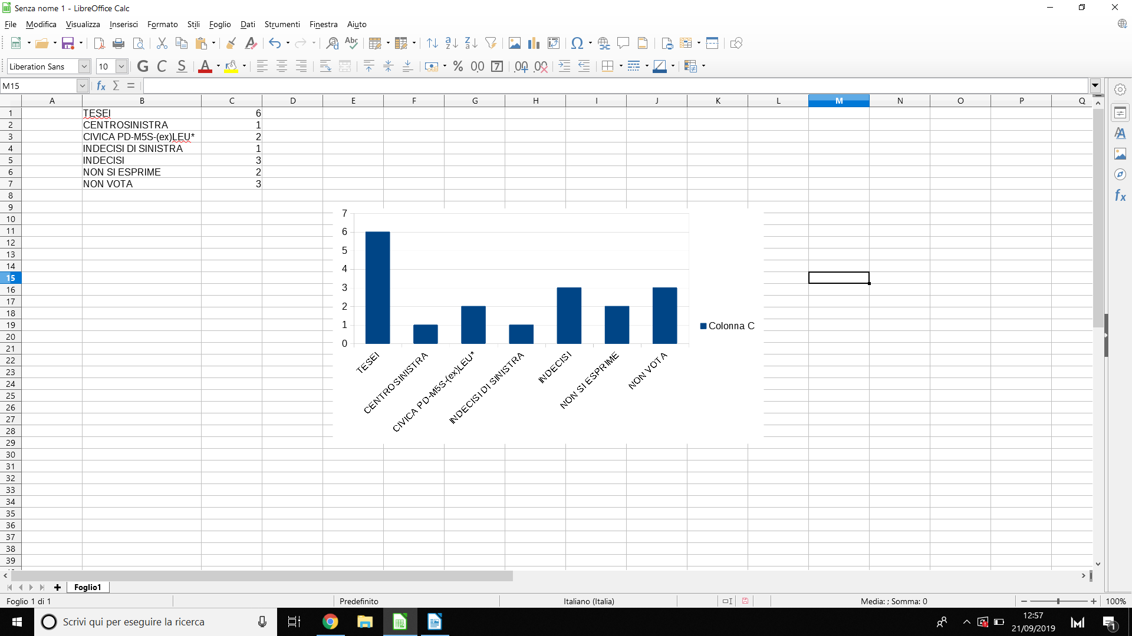Screen dimensions: 1132x636
Task: Click the Export as PDF icon
Action: (99, 43)
